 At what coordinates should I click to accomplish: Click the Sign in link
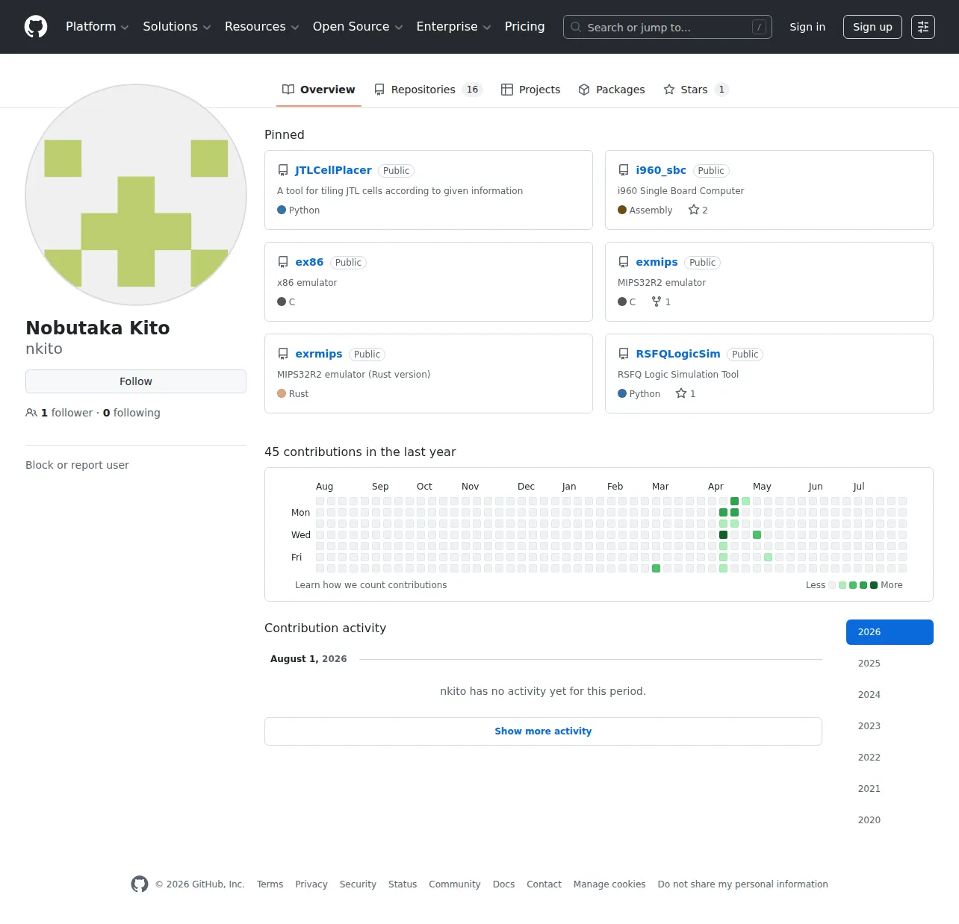(807, 27)
